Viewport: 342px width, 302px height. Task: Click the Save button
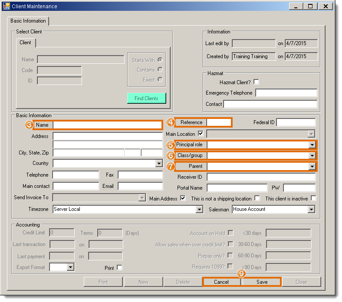[262, 282]
